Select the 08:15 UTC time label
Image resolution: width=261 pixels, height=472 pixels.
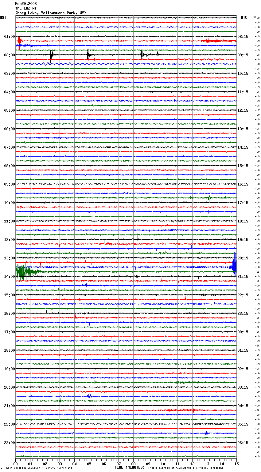(243, 37)
